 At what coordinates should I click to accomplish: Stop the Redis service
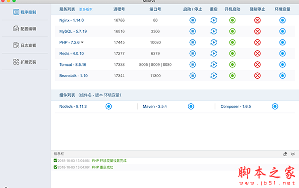(193, 53)
